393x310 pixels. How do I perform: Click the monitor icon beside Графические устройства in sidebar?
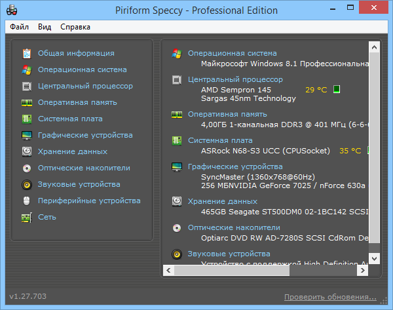point(27,135)
